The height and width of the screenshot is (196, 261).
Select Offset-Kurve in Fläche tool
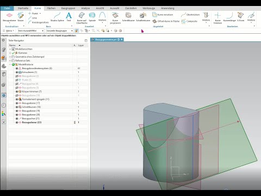(166, 21)
